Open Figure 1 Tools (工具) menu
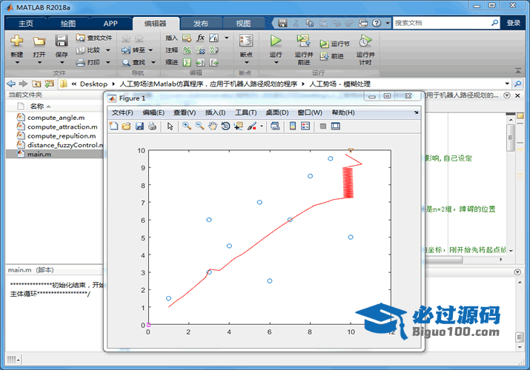530x370 pixels. click(246, 112)
